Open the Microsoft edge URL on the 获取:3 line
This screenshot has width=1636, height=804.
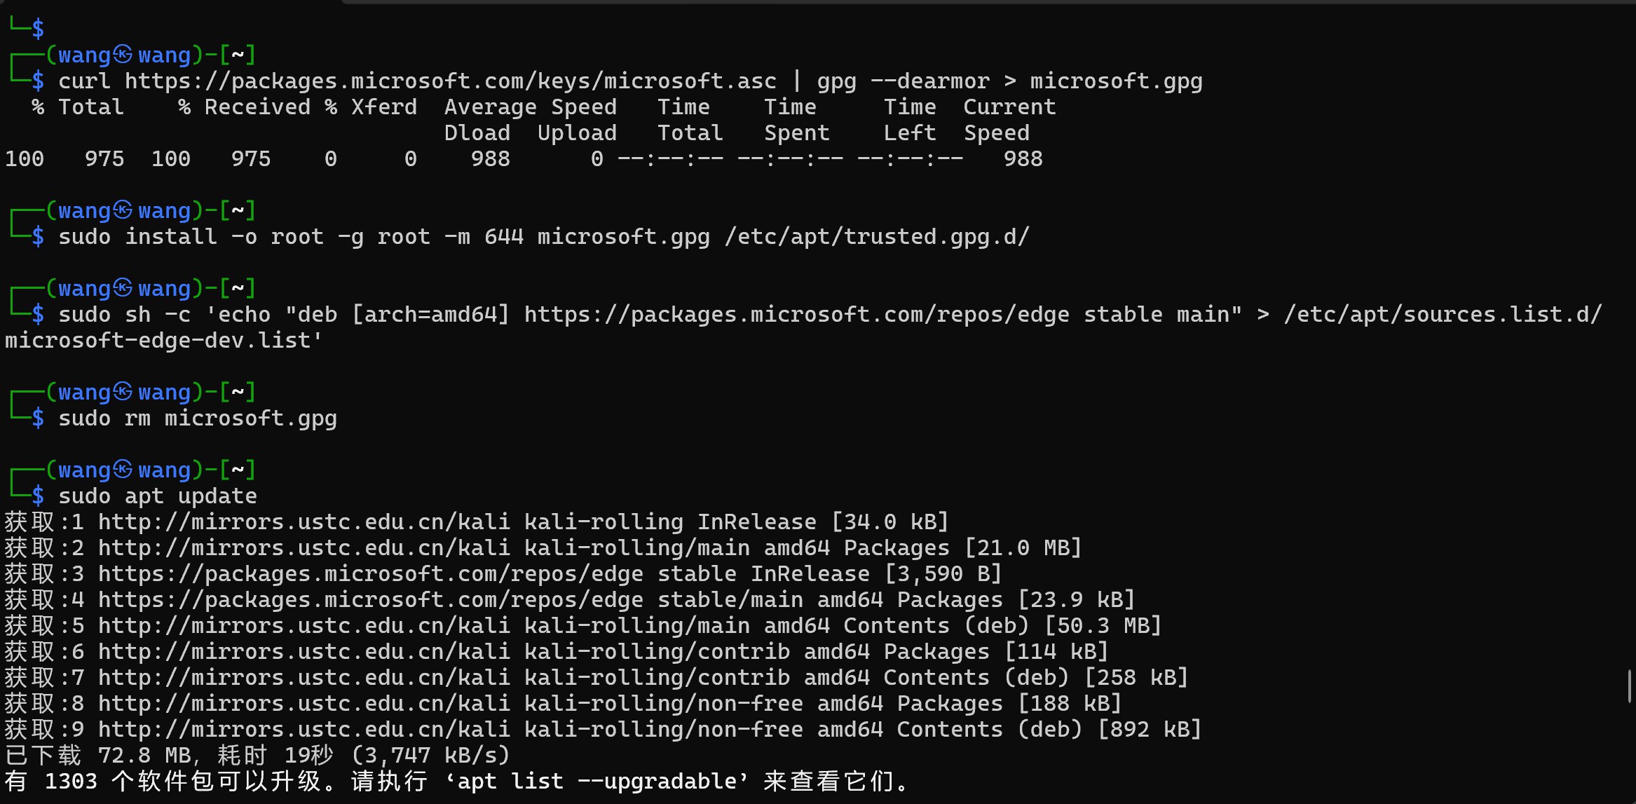coord(370,574)
